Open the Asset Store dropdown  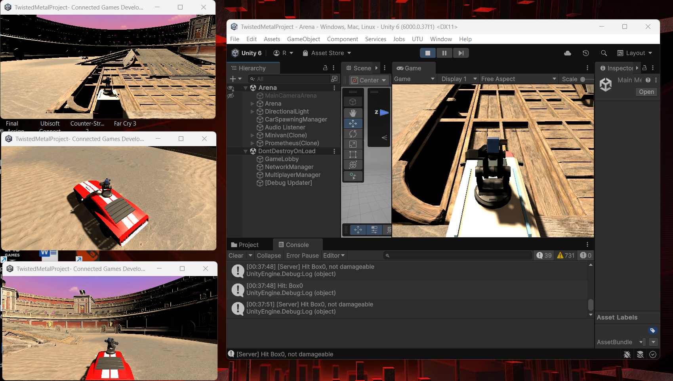pos(327,53)
